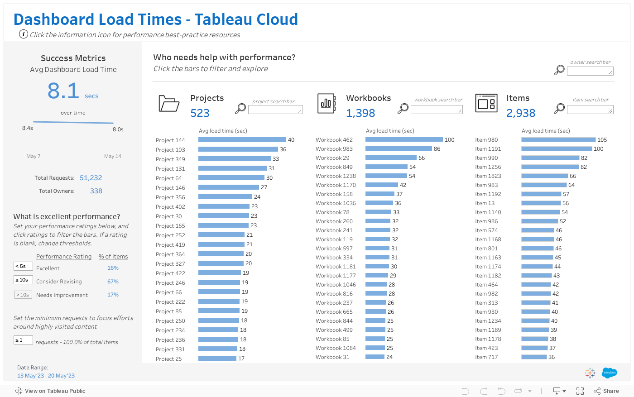Select the Project 349 bar
This screenshot has width=634, height=397.
[235, 159]
